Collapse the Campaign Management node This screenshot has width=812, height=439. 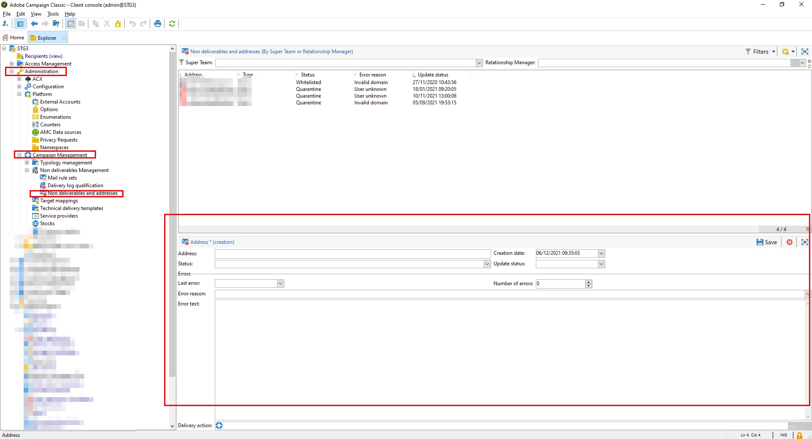(19, 155)
